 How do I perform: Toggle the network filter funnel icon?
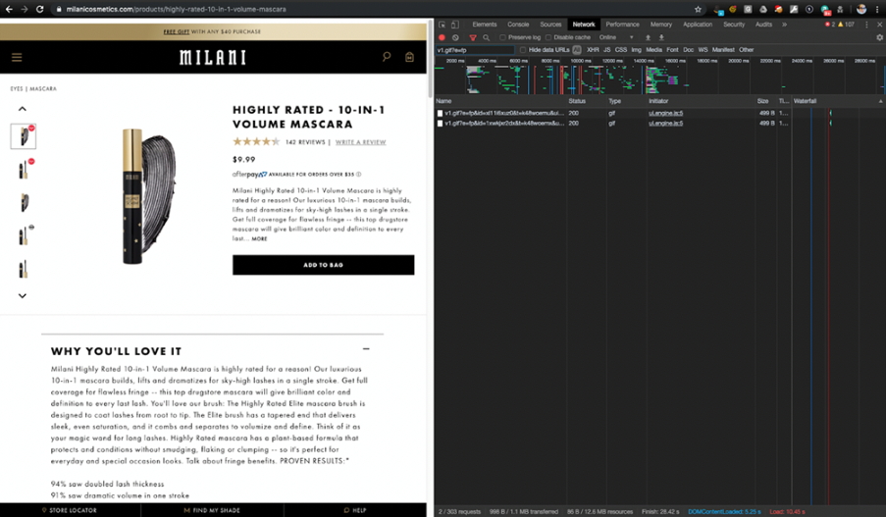(x=473, y=37)
